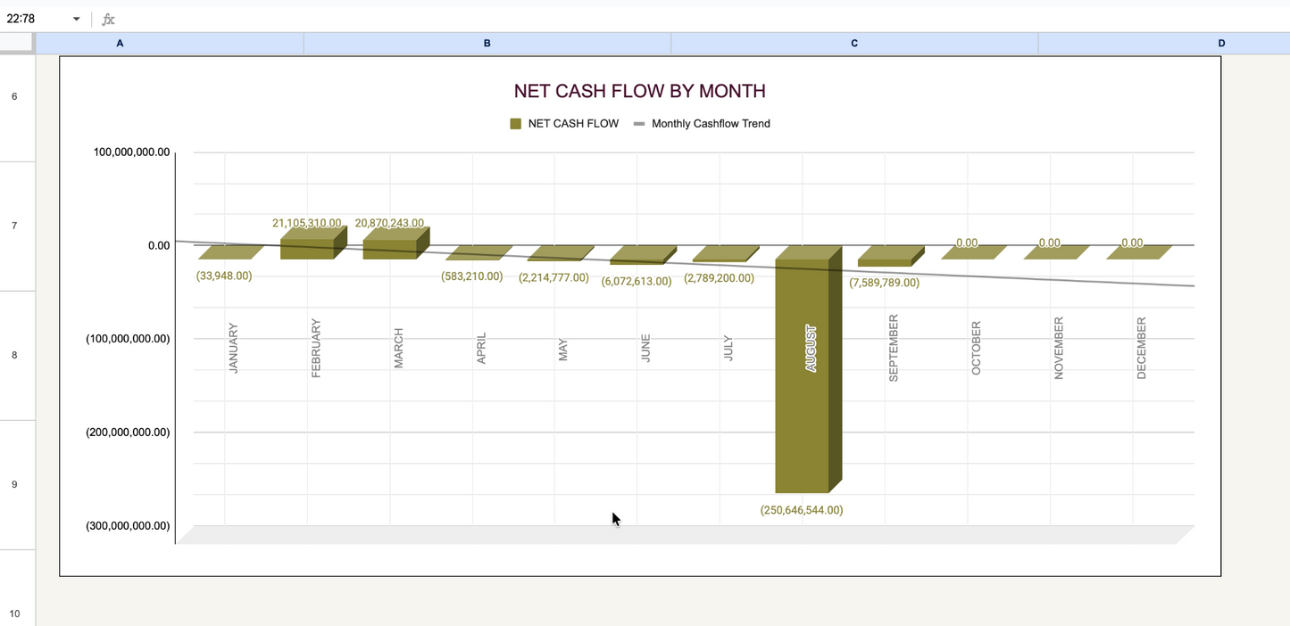Click data label (250,646,544.00)
Viewport: 1290px width, 626px height.
[802, 510]
